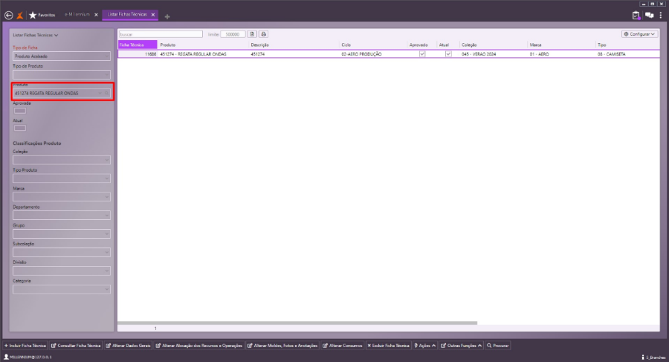
Task: Sort by Marca column header
Action: (561, 45)
